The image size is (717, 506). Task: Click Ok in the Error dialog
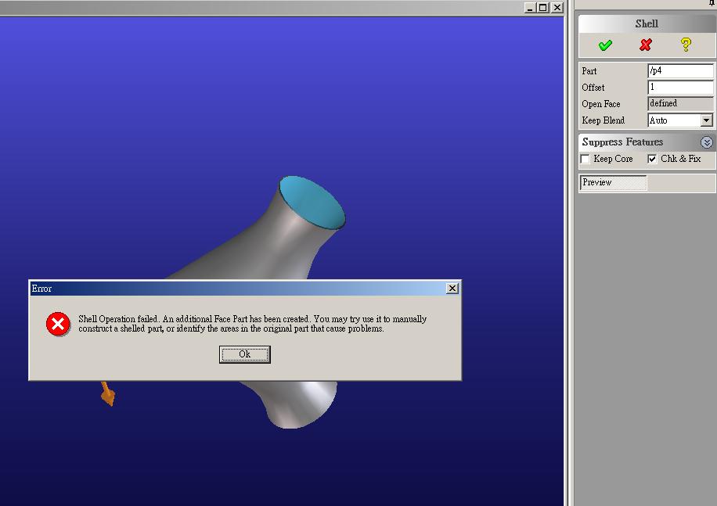(x=245, y=354)
